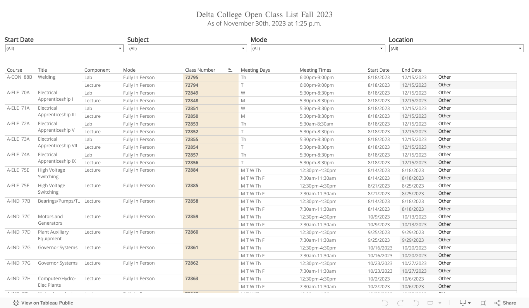Expand the Subject filter dropdown
This screenshot has width=529, height=308.
[x=243, y=48]
